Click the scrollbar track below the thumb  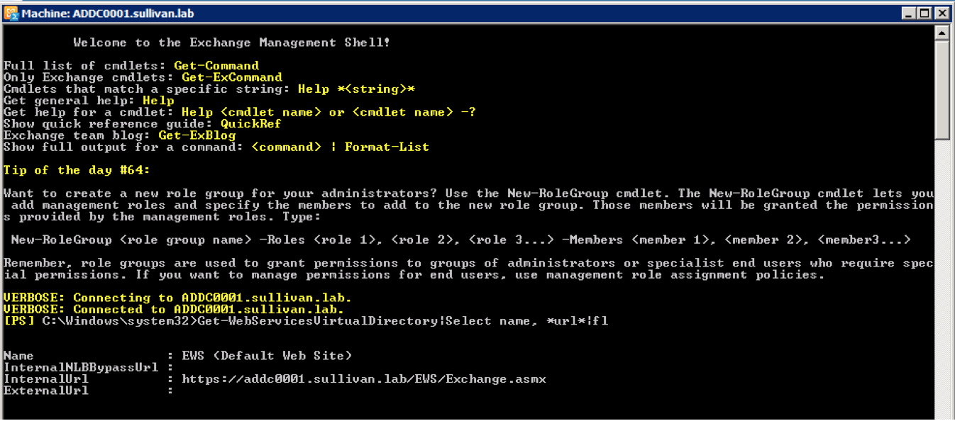click(942, 284)
